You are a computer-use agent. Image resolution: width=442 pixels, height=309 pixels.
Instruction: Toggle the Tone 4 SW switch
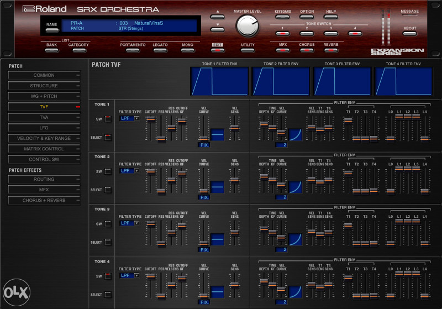point(108,276)
